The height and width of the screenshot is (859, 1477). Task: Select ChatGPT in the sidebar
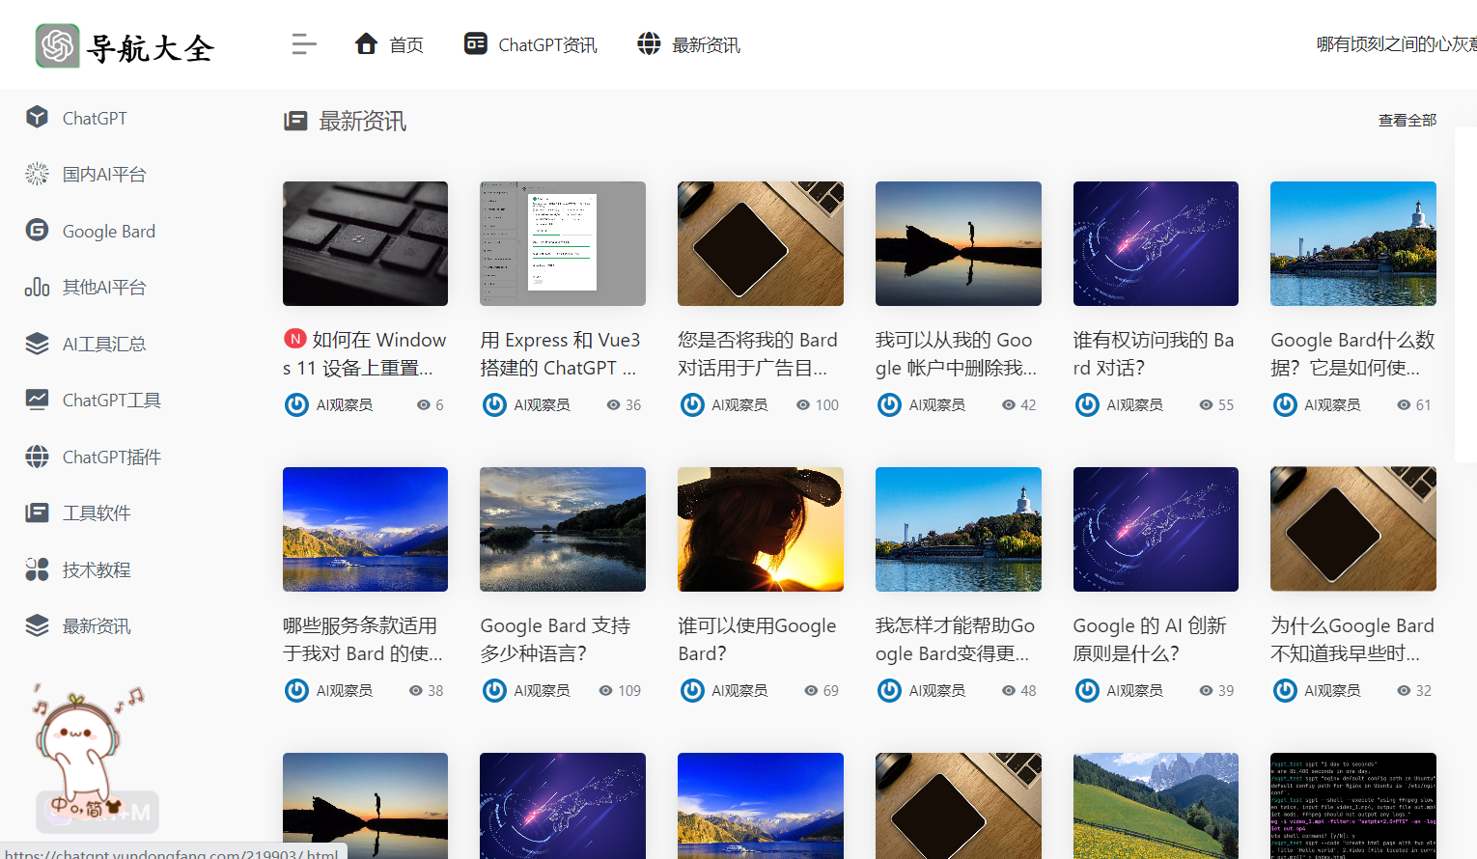[x=95, y=118]
